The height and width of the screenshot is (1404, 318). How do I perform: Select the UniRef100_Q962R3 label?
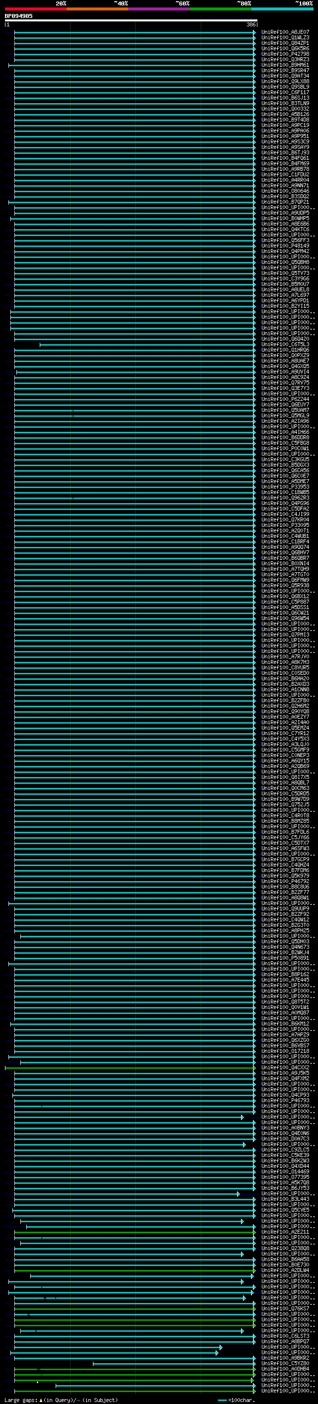click(285, 498)
